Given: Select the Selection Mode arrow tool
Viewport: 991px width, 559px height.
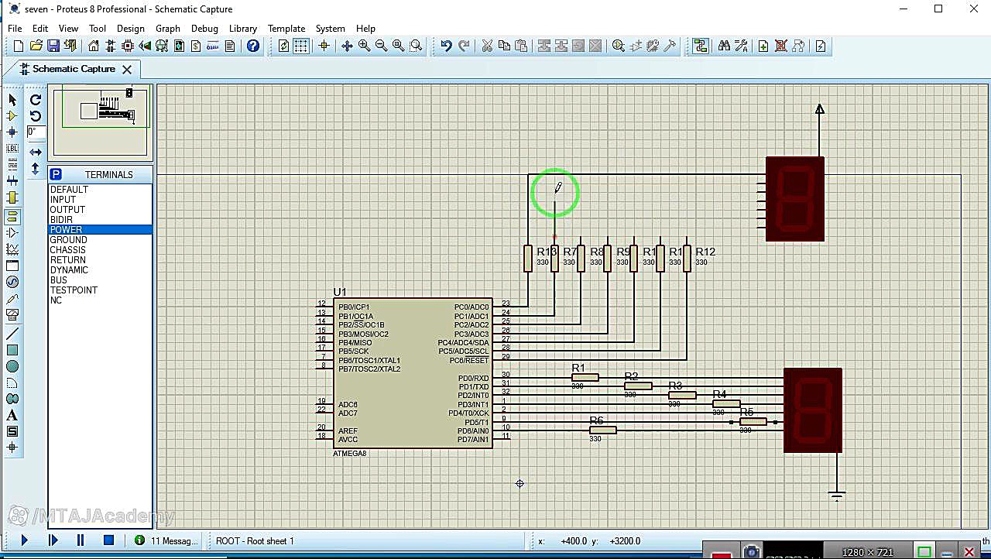Looking at the screenshot, I should [12, 100].
